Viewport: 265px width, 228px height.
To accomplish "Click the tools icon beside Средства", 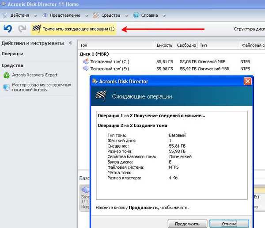I will (x=96, y=15).
